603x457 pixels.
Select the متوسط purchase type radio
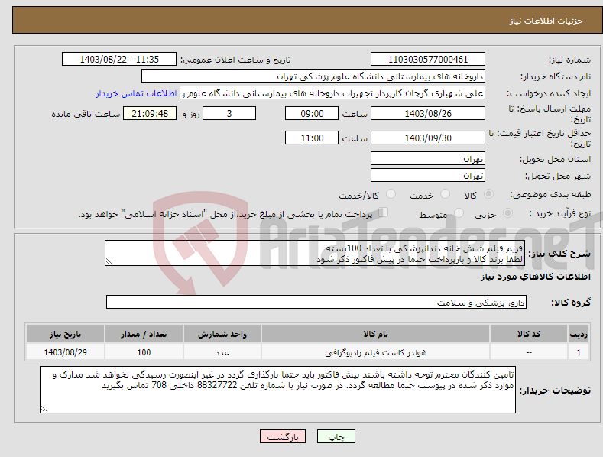(x=459, y=212)
